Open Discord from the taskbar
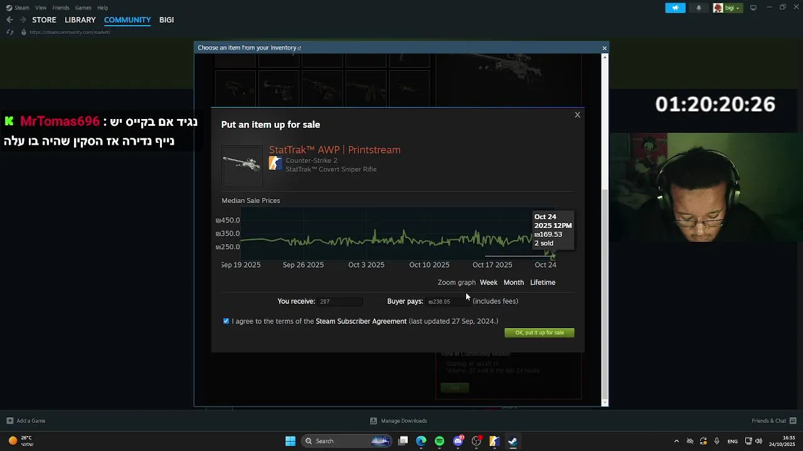The height and width of the screenshot is (451, 803). point(458,441)
